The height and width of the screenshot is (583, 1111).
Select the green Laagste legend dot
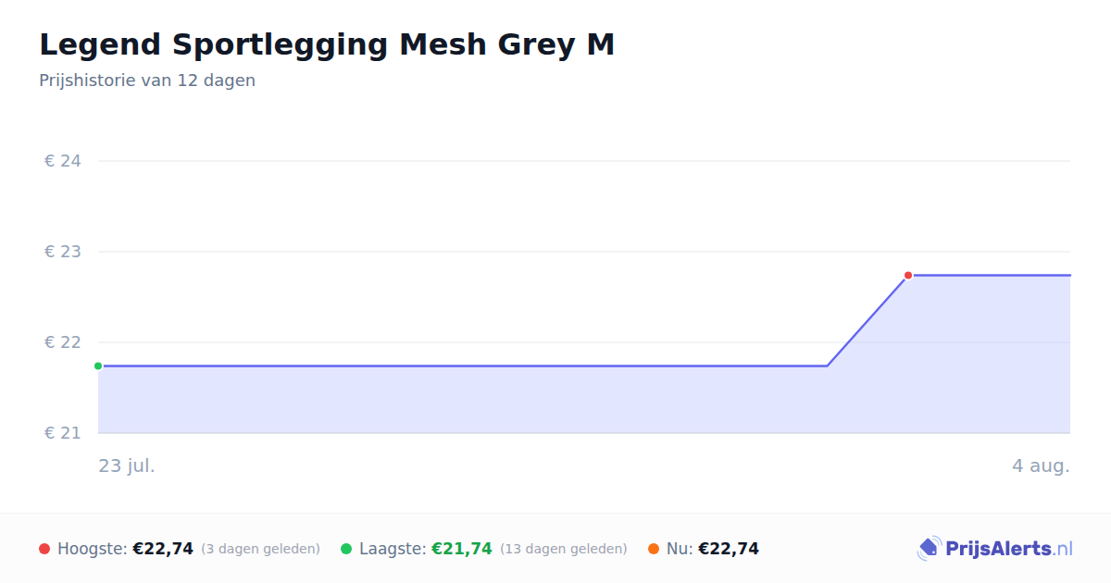pyautogui.click(x=346, y=549)
